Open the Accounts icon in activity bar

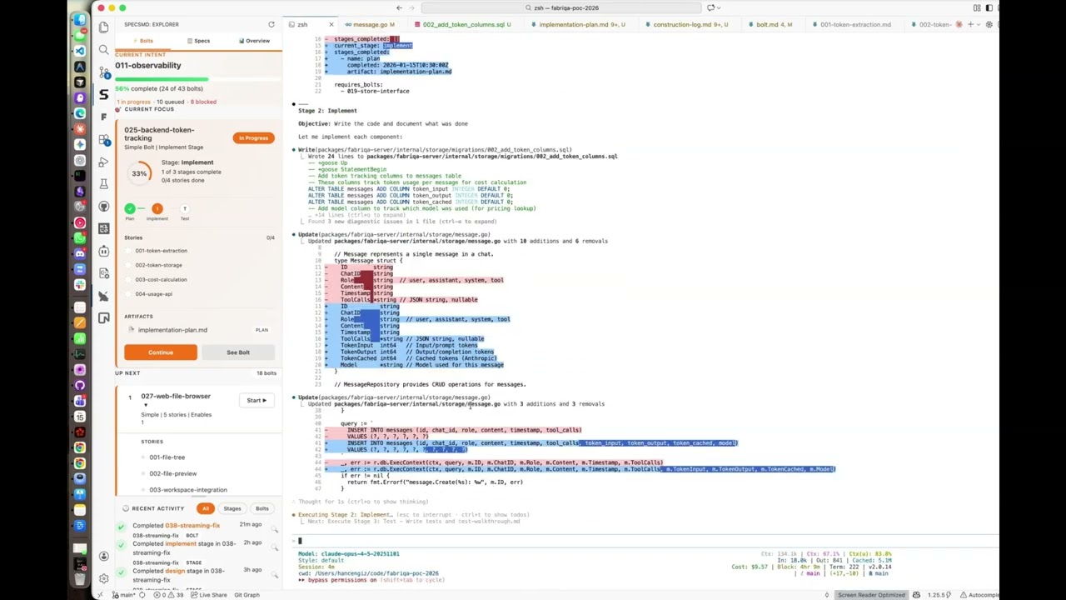[103, 556]
